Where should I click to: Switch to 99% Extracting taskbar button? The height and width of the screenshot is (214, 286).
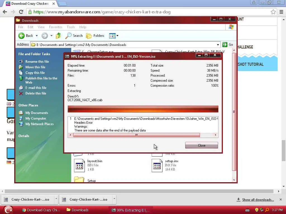coord(131,210)
